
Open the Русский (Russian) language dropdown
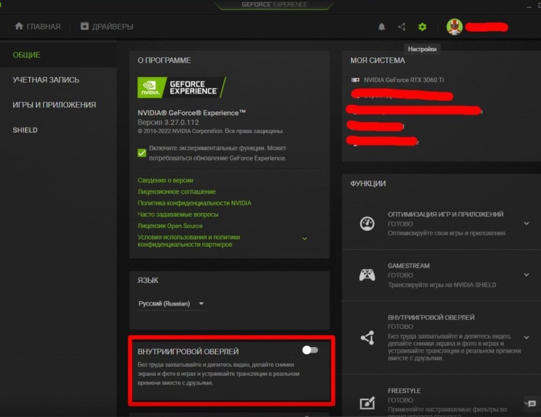[x=171, y=304]
